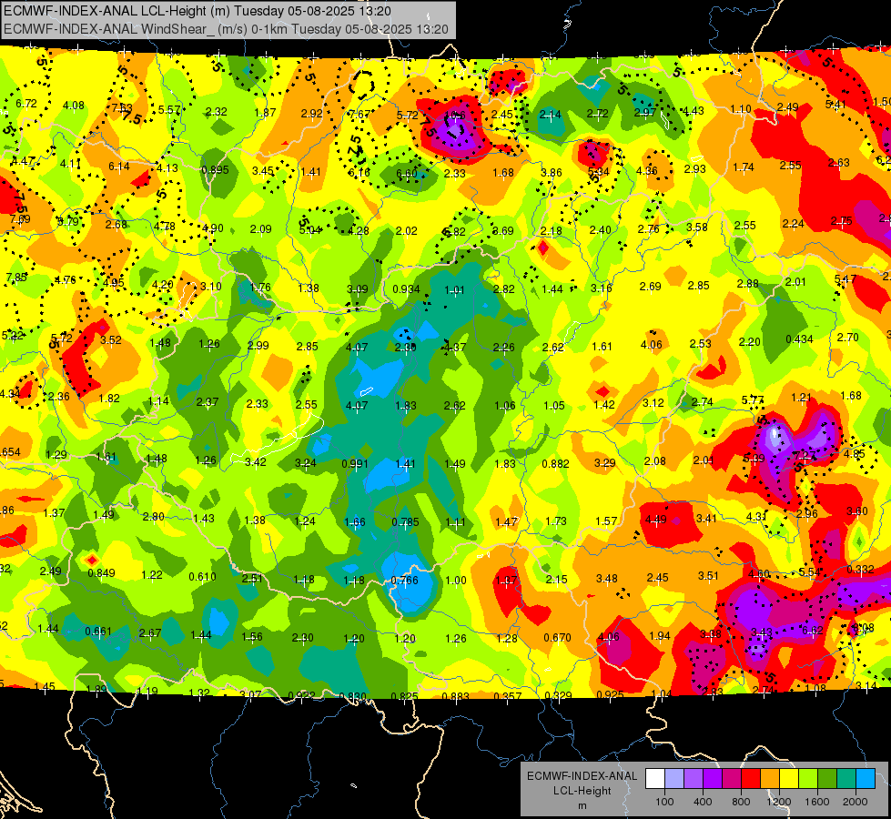Select the grid value '3.29'
The image size is (891, 819).
pyautogui.click(x=604, y=462)
